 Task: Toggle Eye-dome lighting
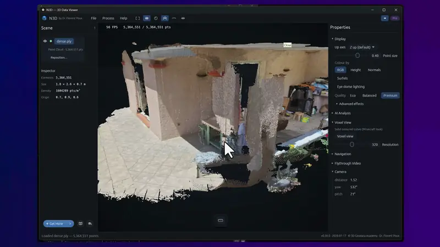click(x=351, y=87)
